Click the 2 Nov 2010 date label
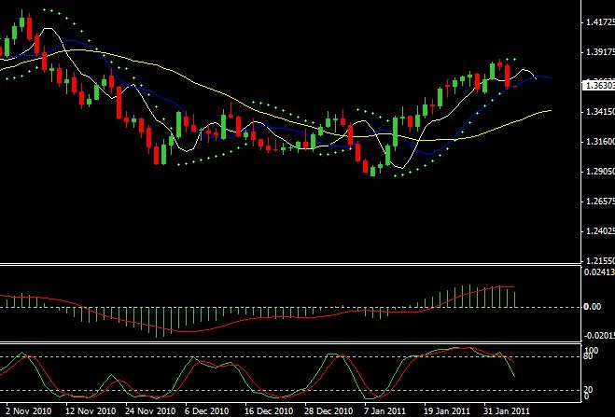 coord(29,411)
